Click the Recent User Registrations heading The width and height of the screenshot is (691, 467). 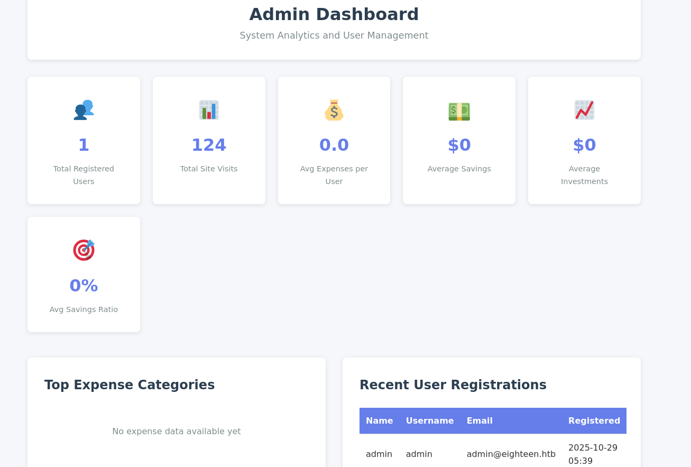coord(453,385)
